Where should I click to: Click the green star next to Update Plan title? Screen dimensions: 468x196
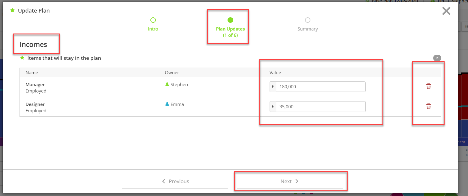tap(12, 10)
